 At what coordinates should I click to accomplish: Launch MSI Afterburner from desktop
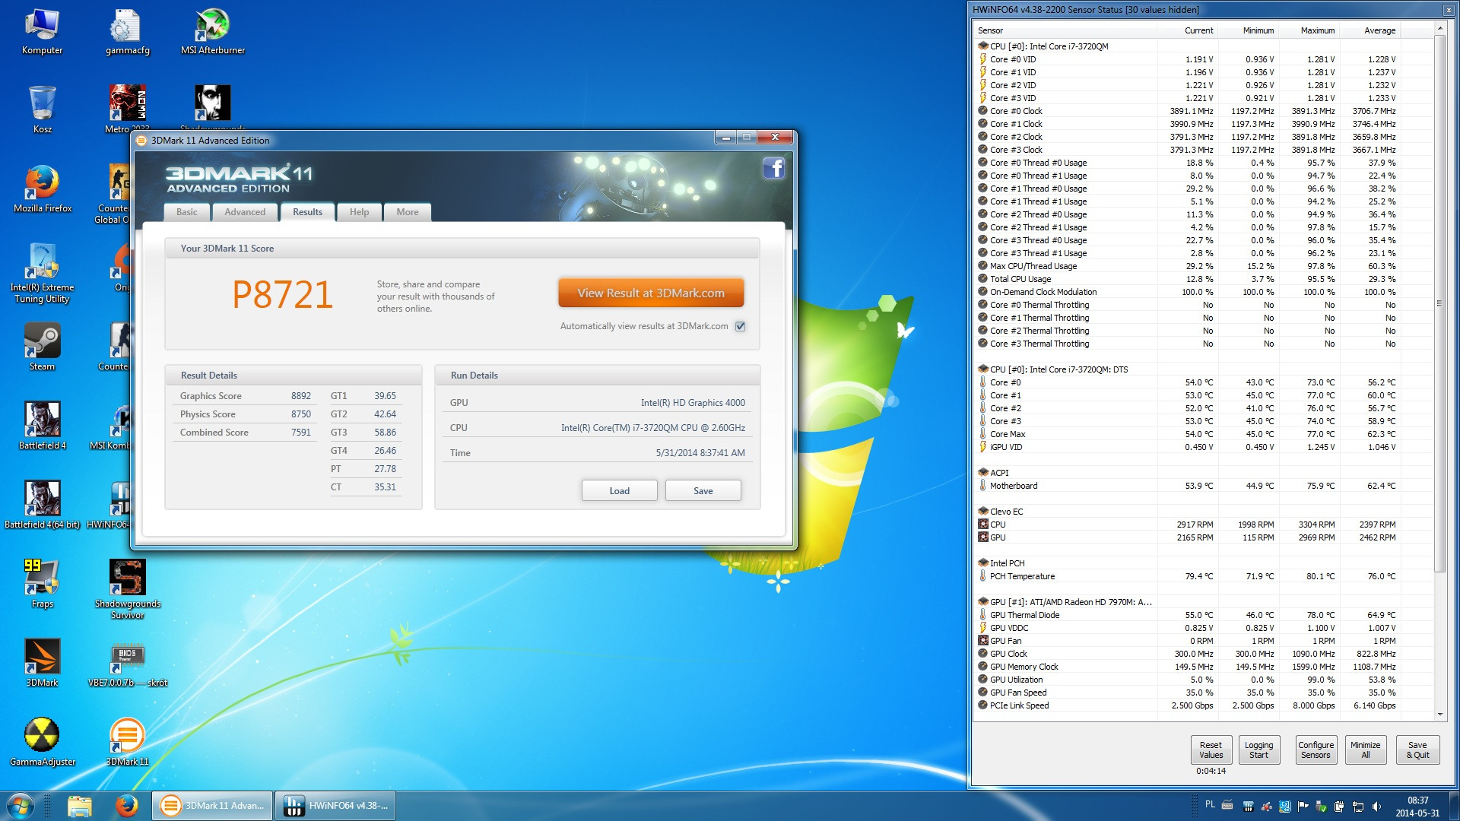point(212,33)
